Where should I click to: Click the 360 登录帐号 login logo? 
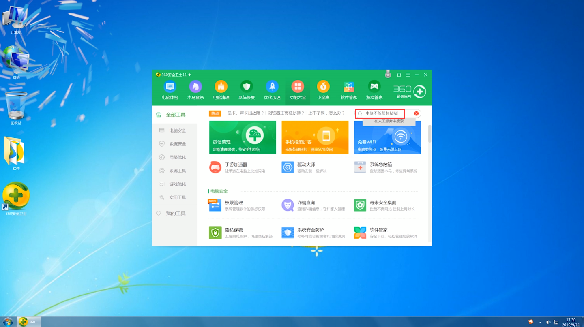pos(409,92)
